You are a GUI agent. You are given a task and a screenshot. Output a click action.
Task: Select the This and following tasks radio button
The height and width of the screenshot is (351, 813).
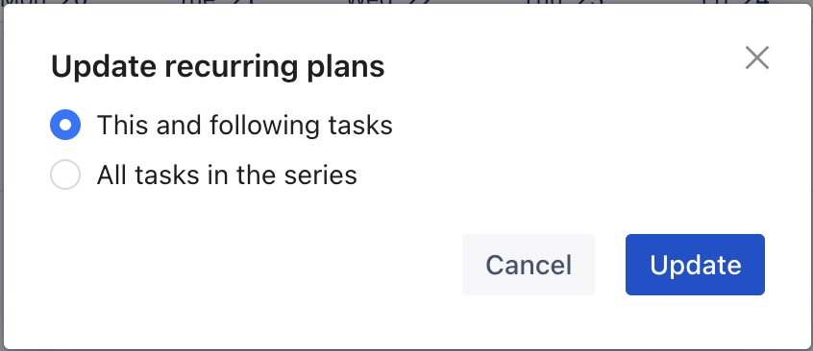coord(65,125)
